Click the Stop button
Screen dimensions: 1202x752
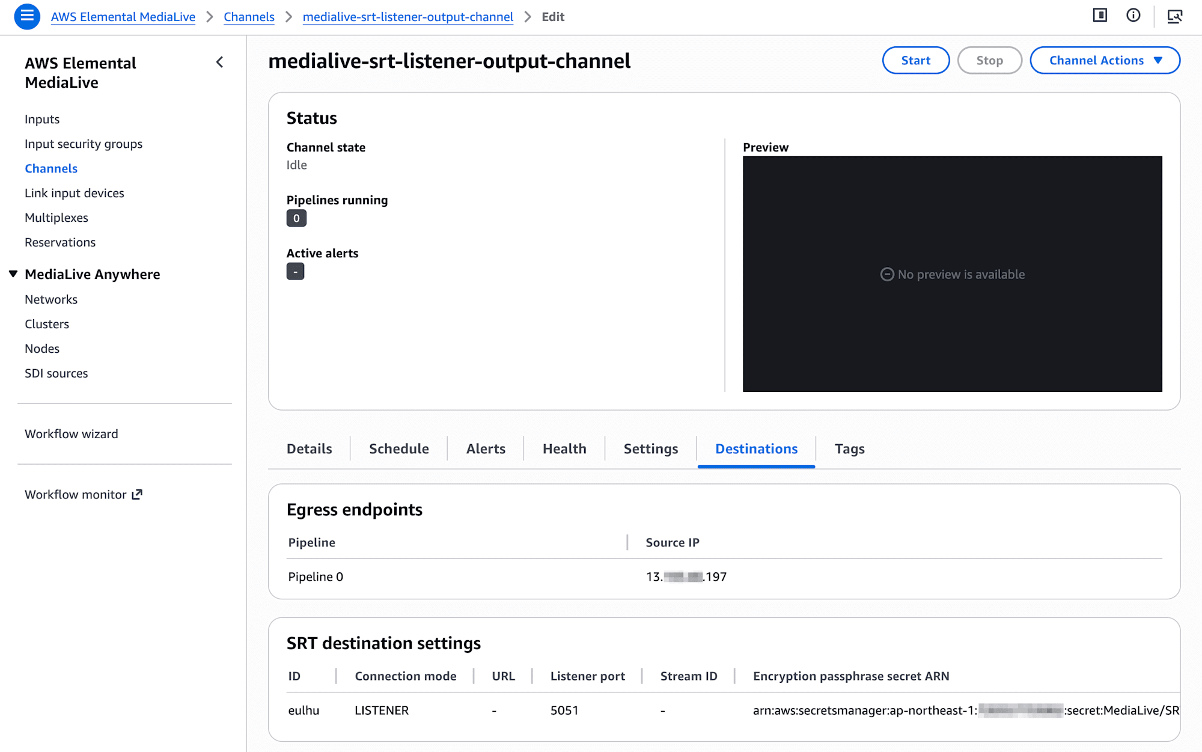989,60
